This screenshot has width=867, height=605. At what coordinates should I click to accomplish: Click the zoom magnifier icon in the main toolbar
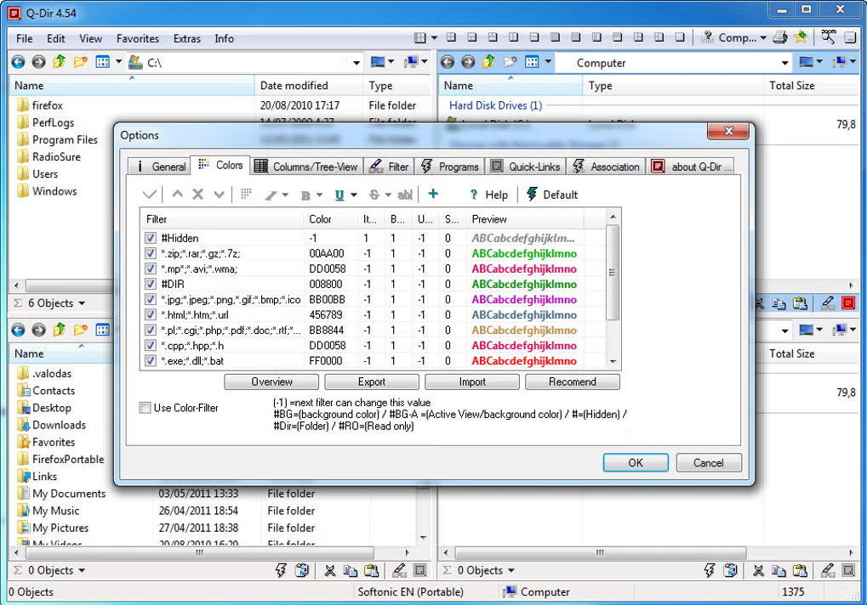click(829, 37)
